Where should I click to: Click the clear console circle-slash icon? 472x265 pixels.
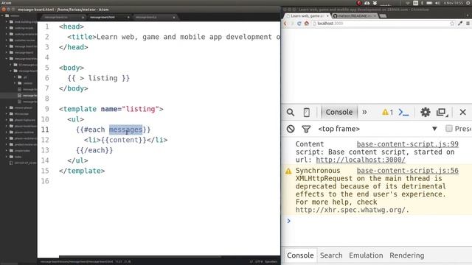pos(291,129)
